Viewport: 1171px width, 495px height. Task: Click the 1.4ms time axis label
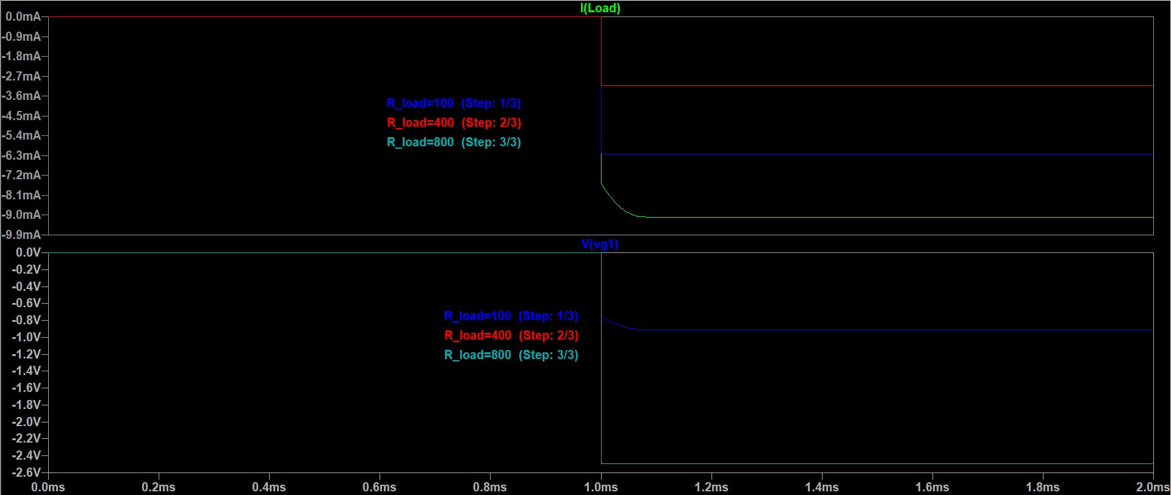[822, 487]
